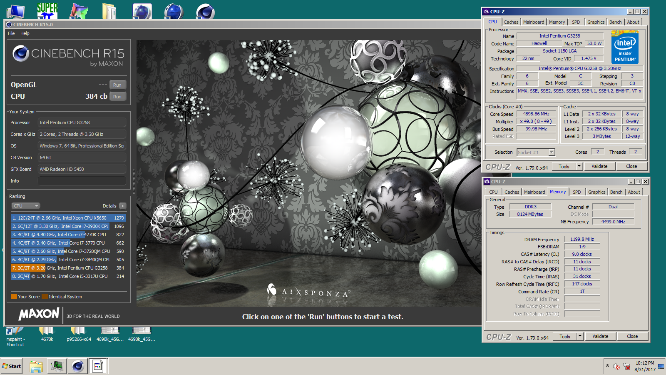Click bottom CPU-Z title bar icon
The width and height of the screenshot is (666, 375).
coord(487,182)
